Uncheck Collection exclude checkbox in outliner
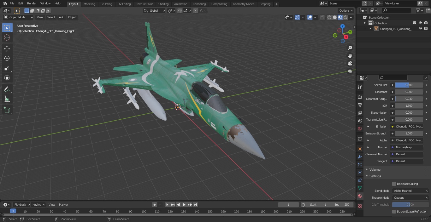This screenshot has height=222, width=431. (415, 23)
